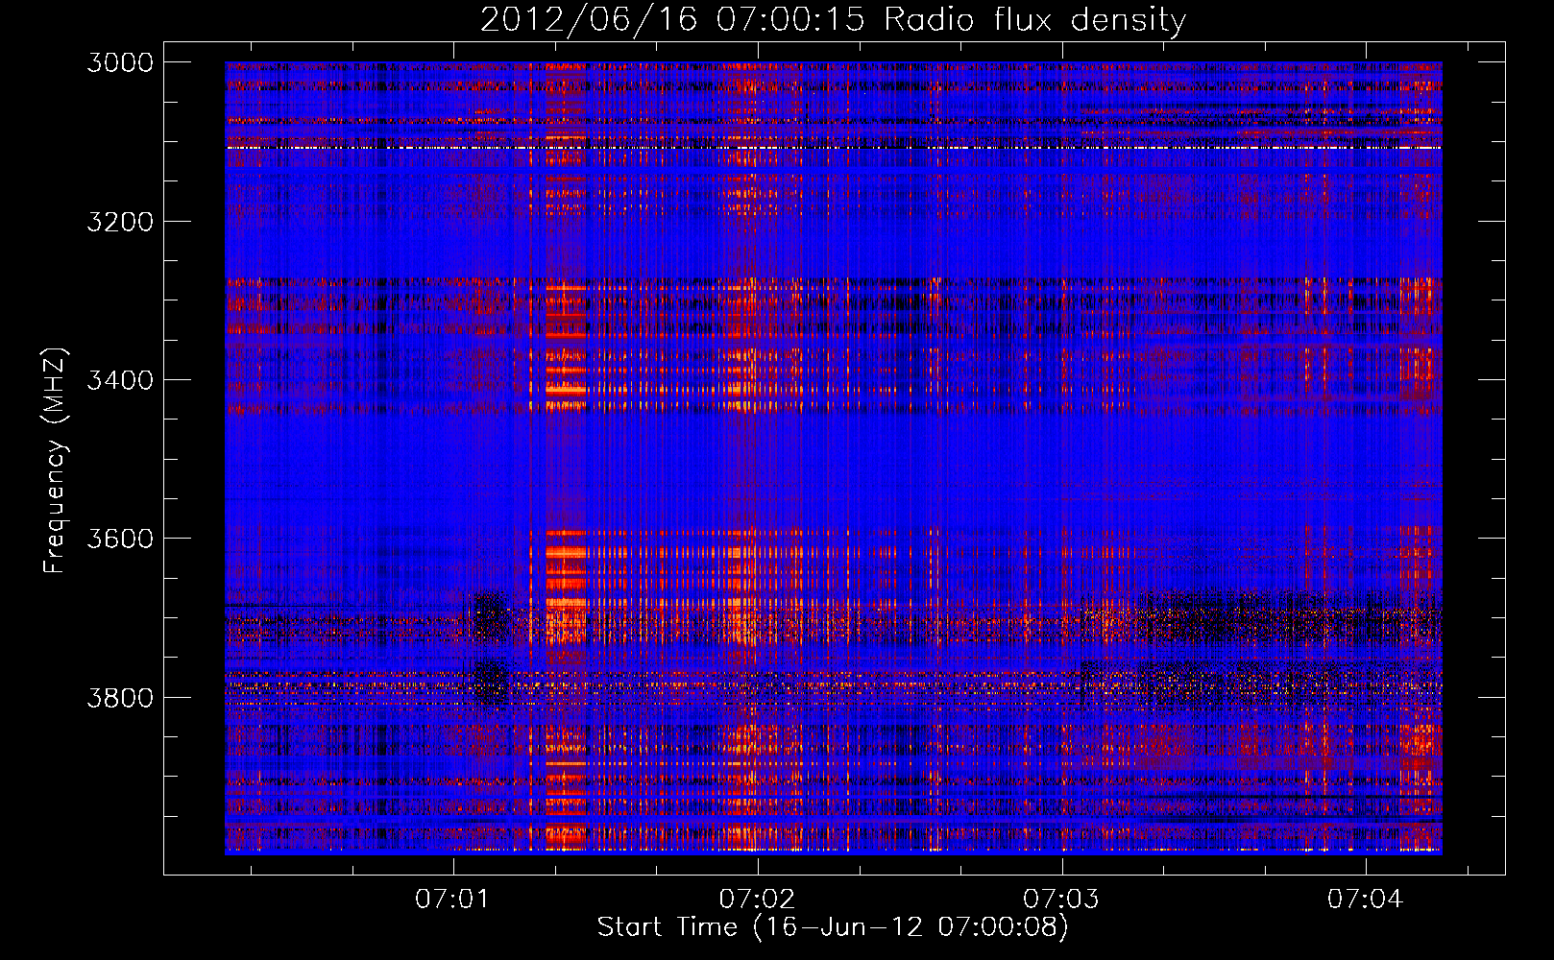Click the "Frequency (MHZ)" y-axis label
Image resolution: width=1554 pixels, height=960 pixels.
(56, 461)
